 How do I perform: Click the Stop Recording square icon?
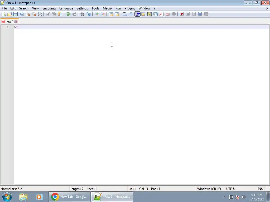188,14
